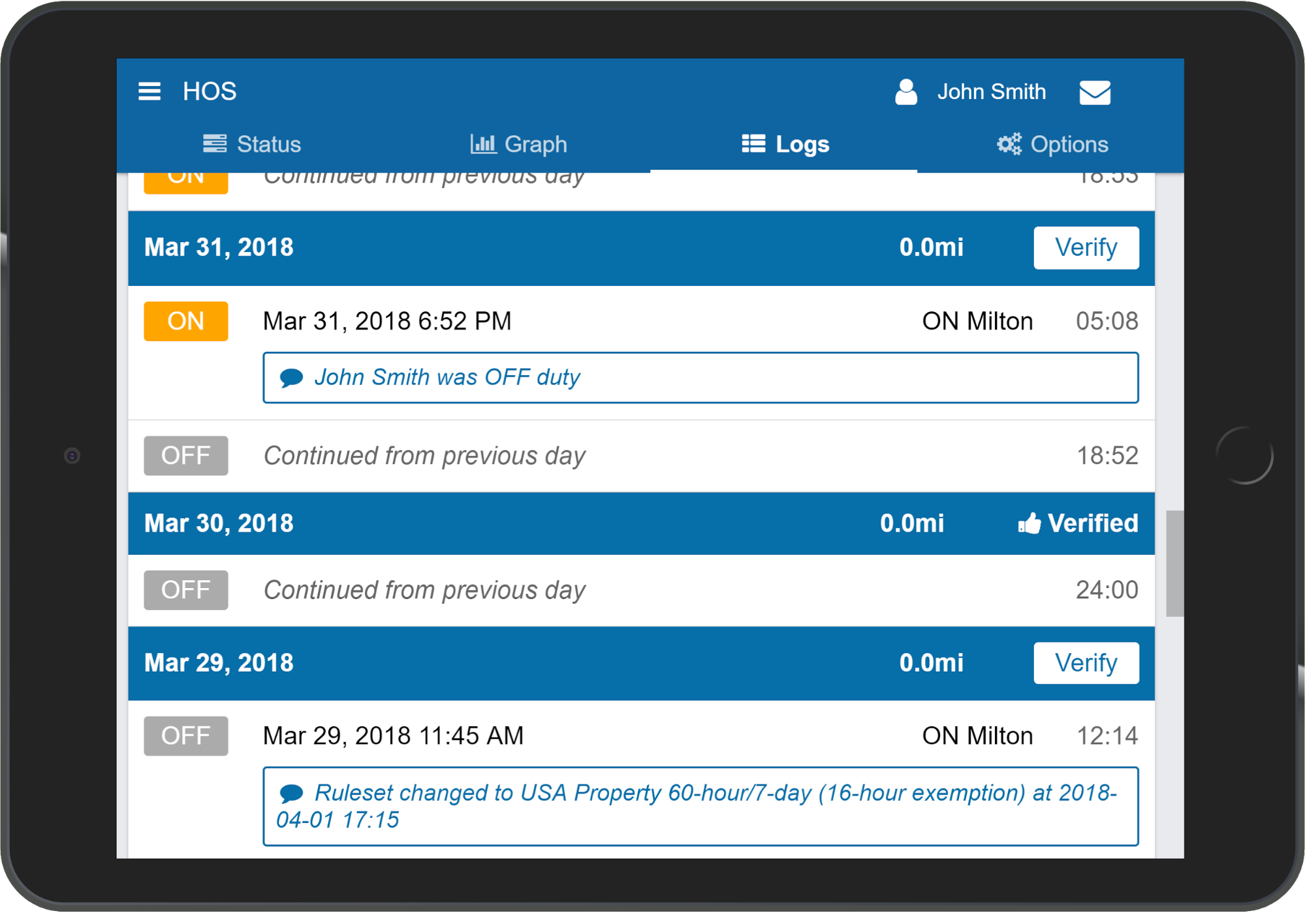The height and width of the screenshot is (913, 1305).
Task: Click 'Continued from previous day' with 24:00
Action: pyautogui.click(x=424, y=590)
